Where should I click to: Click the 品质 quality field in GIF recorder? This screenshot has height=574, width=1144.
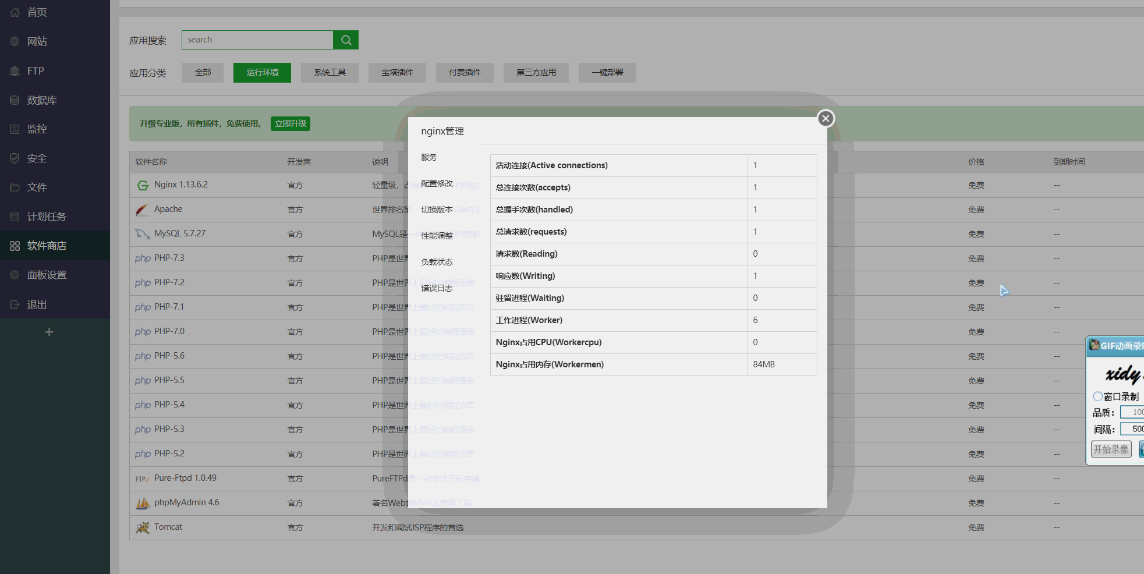(x=1132, y=412)
